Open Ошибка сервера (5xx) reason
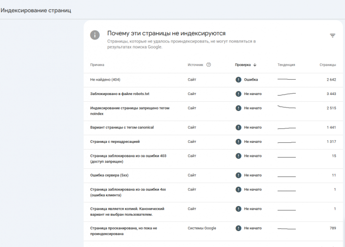The height and width of the screenshot is (247, 345). tap(109, 176)
